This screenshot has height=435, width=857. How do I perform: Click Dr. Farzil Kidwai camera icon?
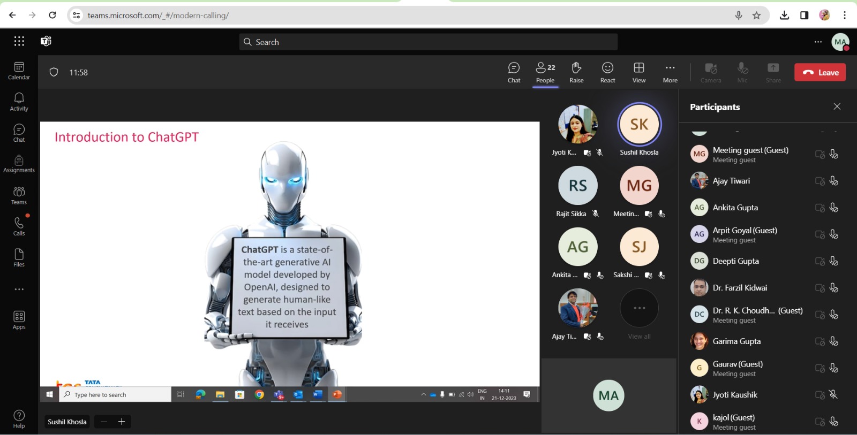[x=820, y=288]
